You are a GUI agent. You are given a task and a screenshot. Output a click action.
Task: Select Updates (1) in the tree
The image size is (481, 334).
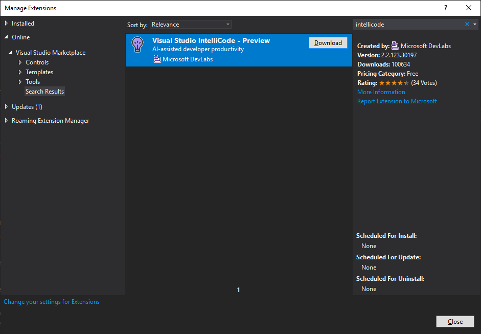point(27,107)
